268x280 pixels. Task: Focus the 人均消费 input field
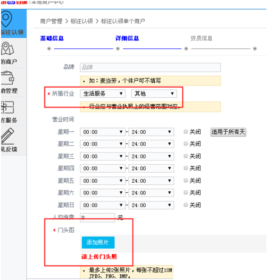point(97,217)
